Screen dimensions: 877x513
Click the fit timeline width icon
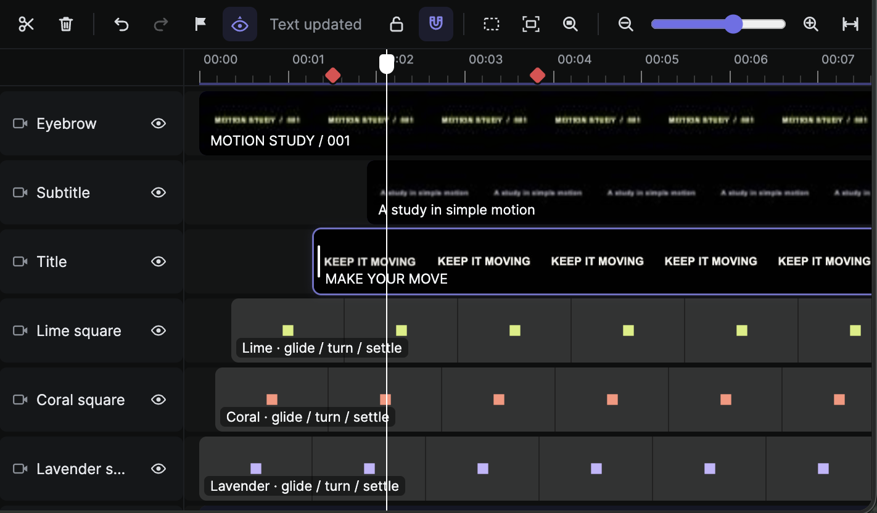(850, 24)
